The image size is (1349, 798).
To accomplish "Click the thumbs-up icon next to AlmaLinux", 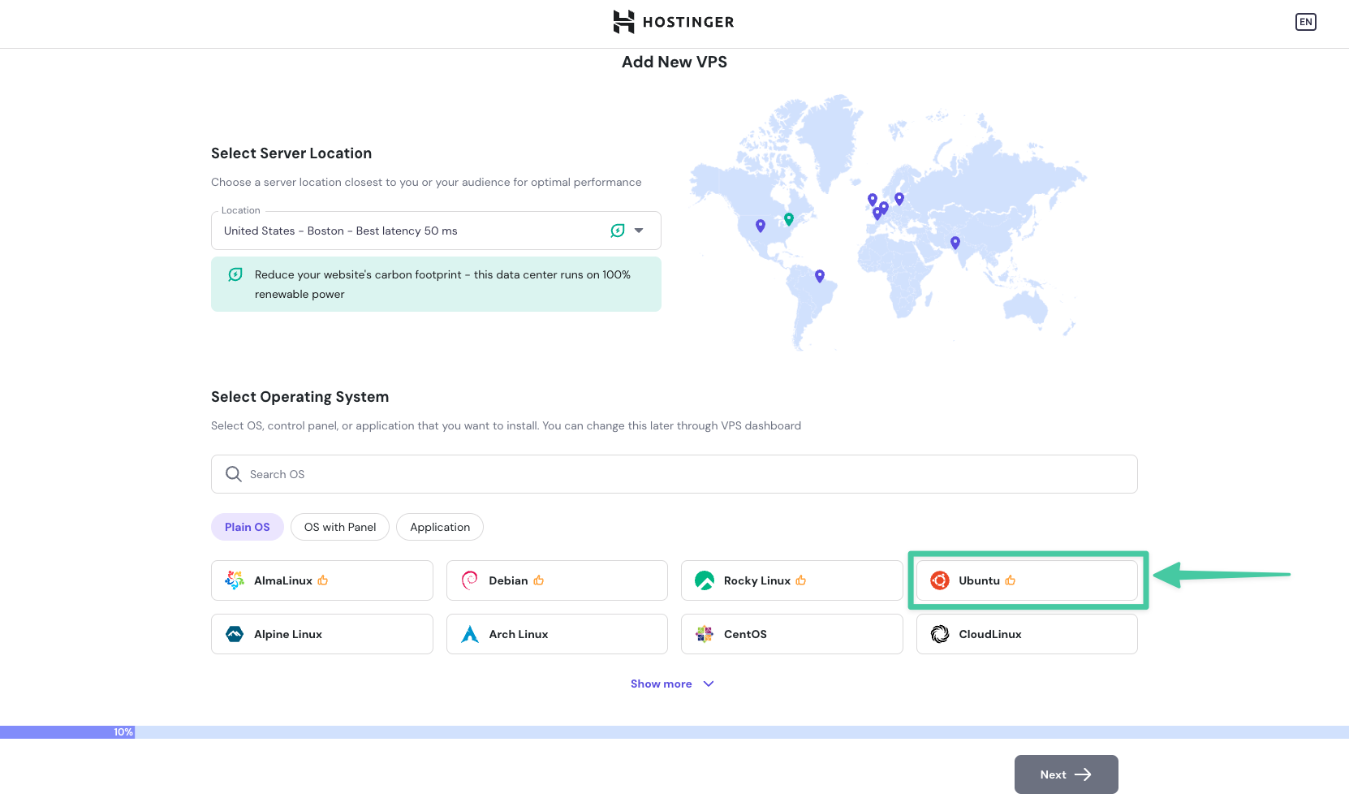I will click(323, 580).
